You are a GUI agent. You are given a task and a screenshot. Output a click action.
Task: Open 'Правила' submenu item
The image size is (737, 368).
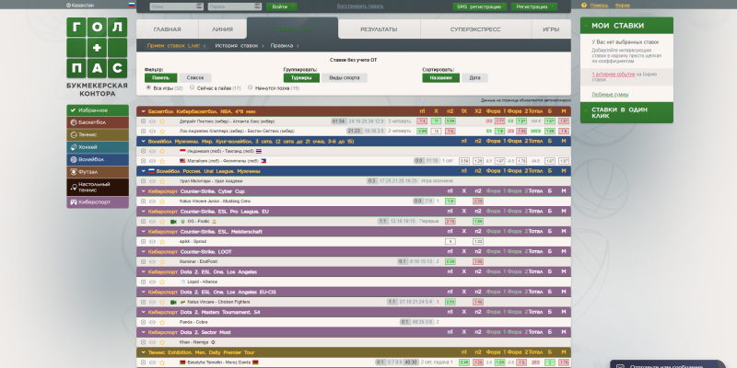point(282,45)
